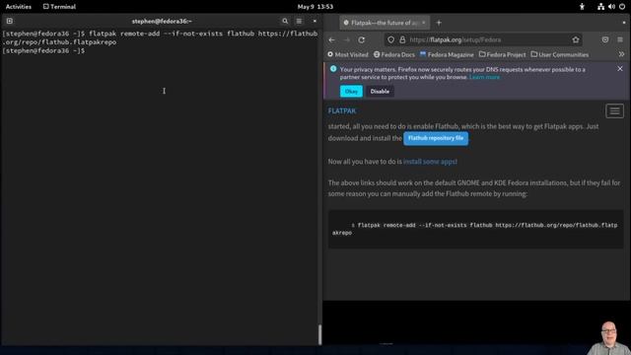The image size is (631, 355).
Task: Show more bookmarks with chevron
Action: click(x=621, y=54)
